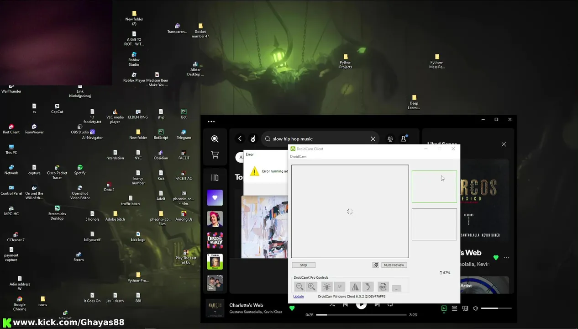This screenshot has width=578, height=329.
Task: Select the Among Us desktop shortcut
Action: (x=184, y=216)
